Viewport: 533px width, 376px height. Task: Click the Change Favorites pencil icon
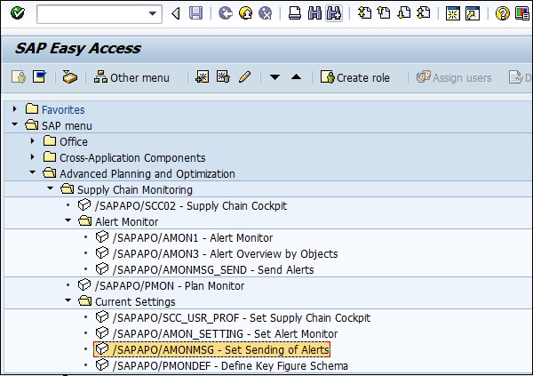(245, 77)
